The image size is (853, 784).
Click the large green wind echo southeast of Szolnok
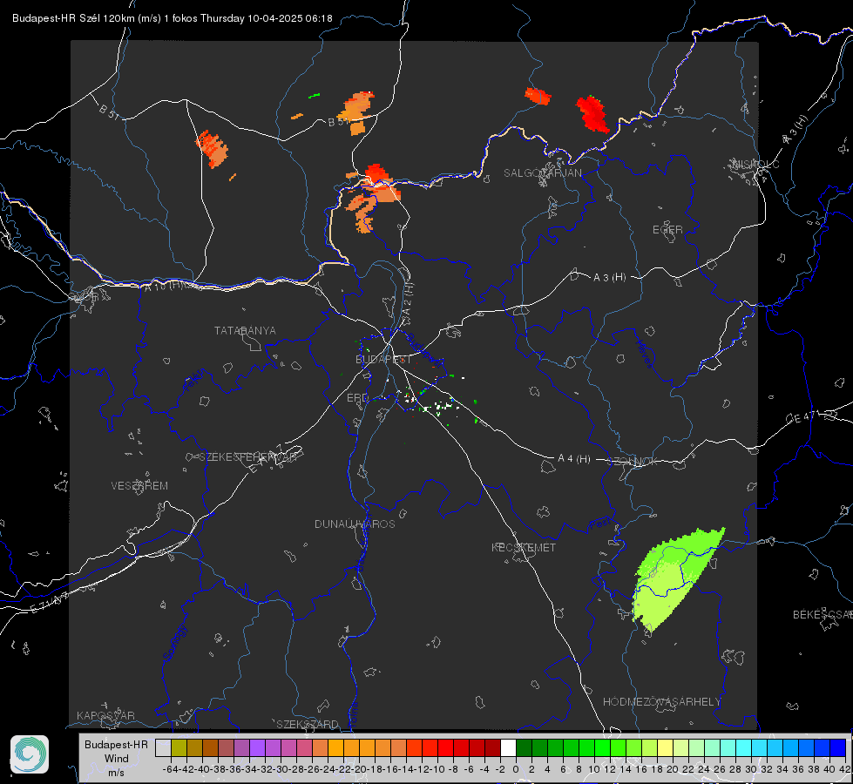tap(674, 578)
